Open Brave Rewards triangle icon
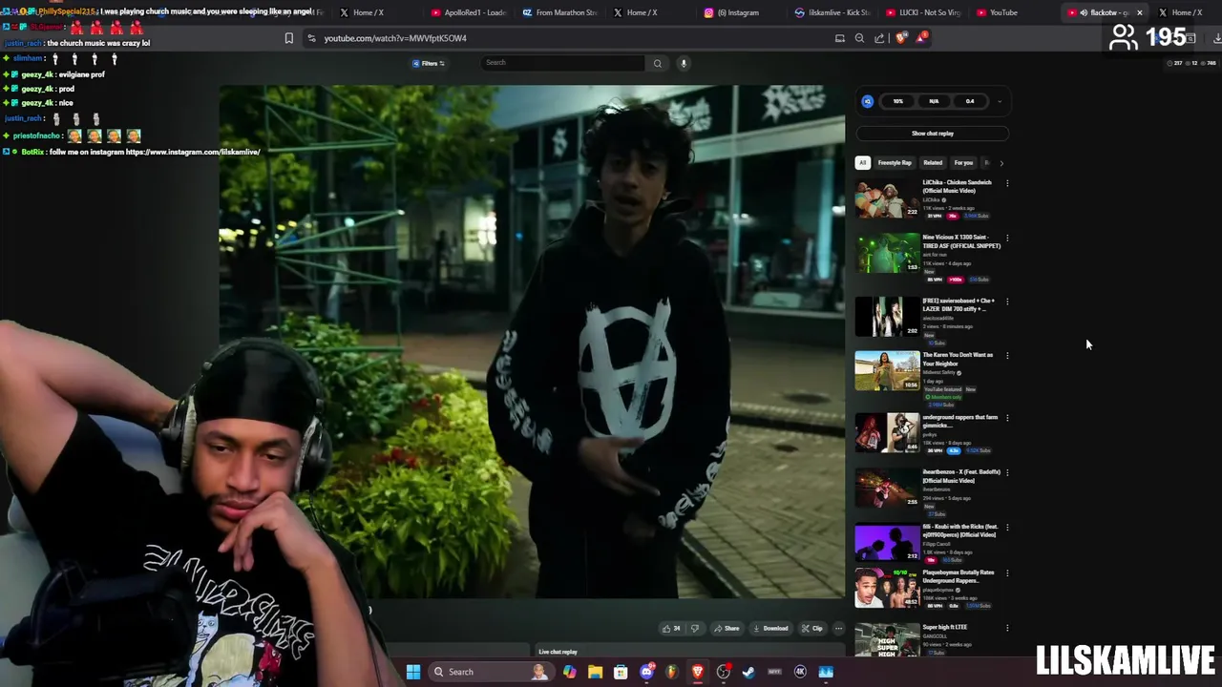Viewport: 1222px width, 687px height. coord(921,38)
